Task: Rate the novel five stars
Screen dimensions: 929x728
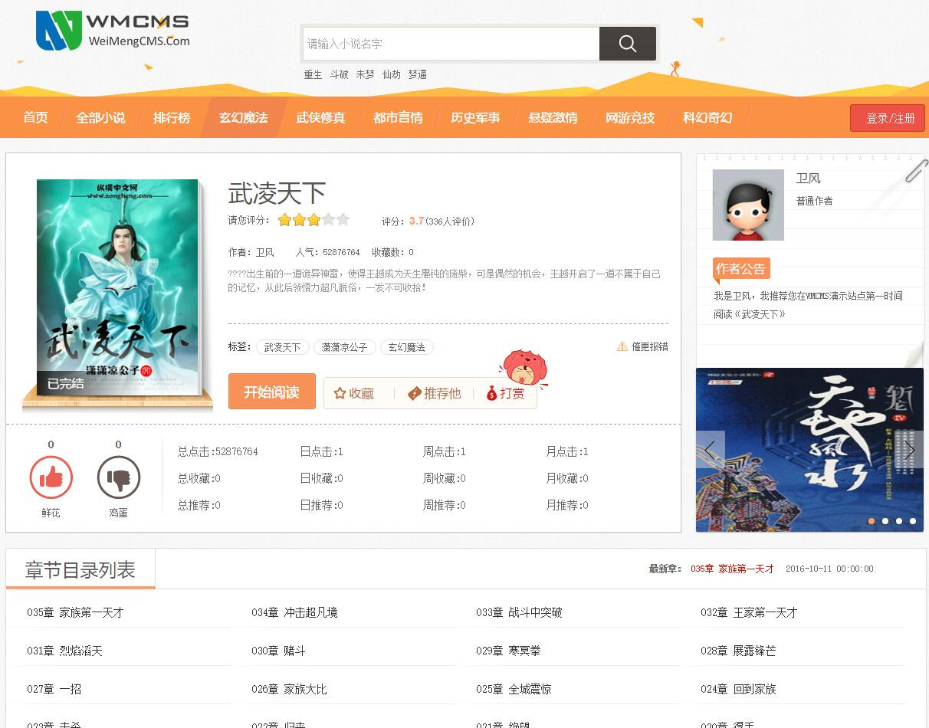Action: (x=343, y=220)
